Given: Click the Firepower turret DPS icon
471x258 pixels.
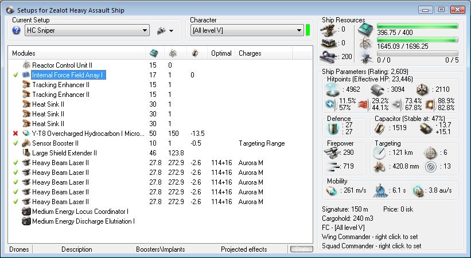Looking at the screenshot, I should coord(332,153).
